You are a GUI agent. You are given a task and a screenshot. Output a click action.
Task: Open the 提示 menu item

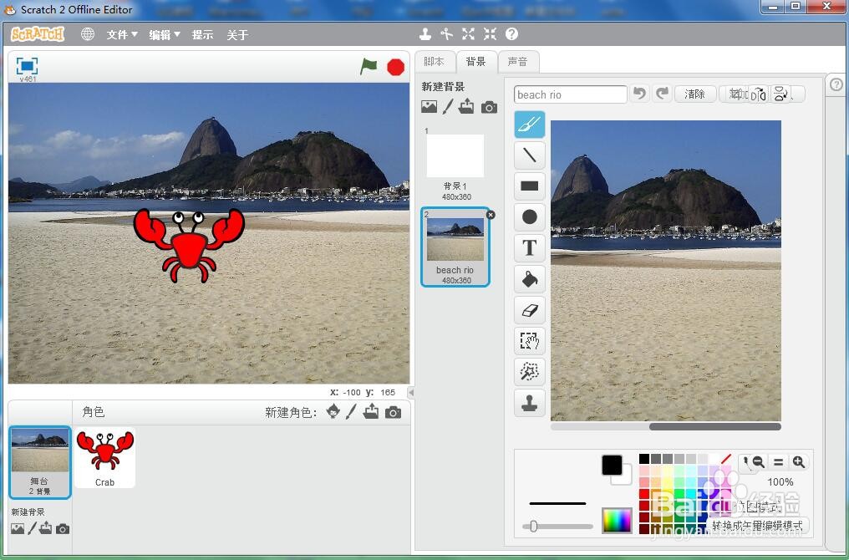click(202, 34)
